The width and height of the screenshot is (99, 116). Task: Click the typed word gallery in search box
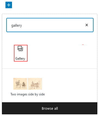point(17,25)
